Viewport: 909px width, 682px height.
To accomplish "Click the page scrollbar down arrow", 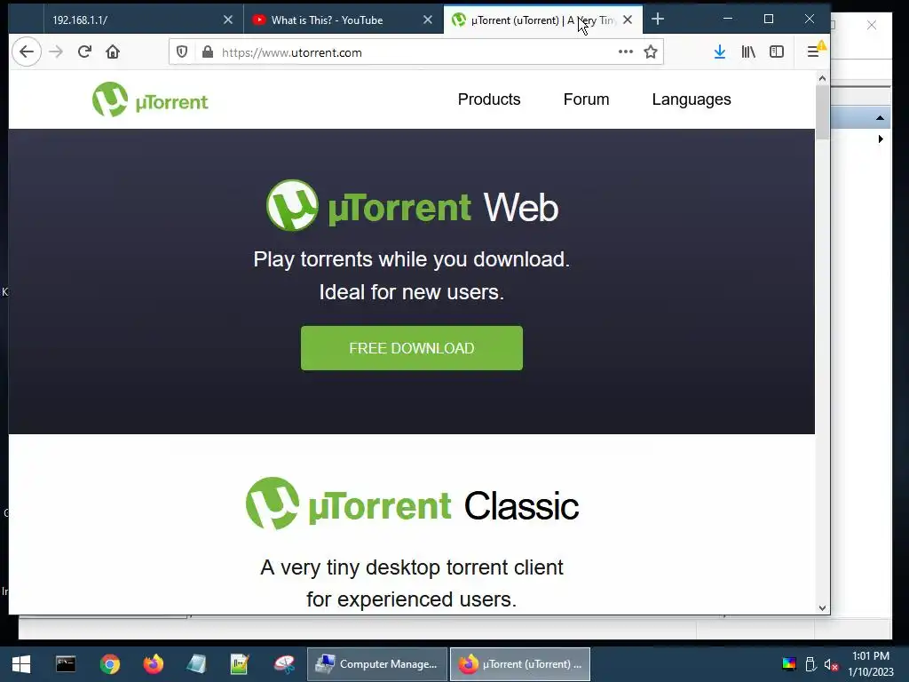I will 822,607.
